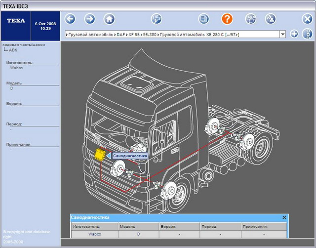Go back with the left arrow button

click(x=70, y=19)
